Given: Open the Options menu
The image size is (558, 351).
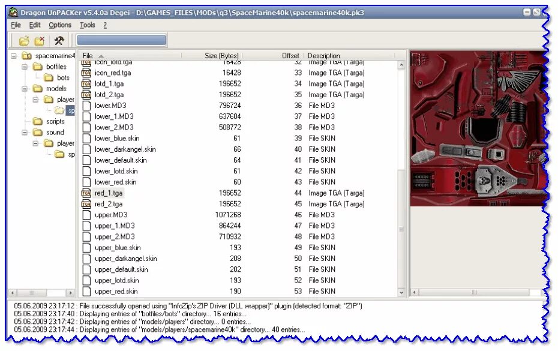Looking at the screenshot, I should tap(60, 25).
